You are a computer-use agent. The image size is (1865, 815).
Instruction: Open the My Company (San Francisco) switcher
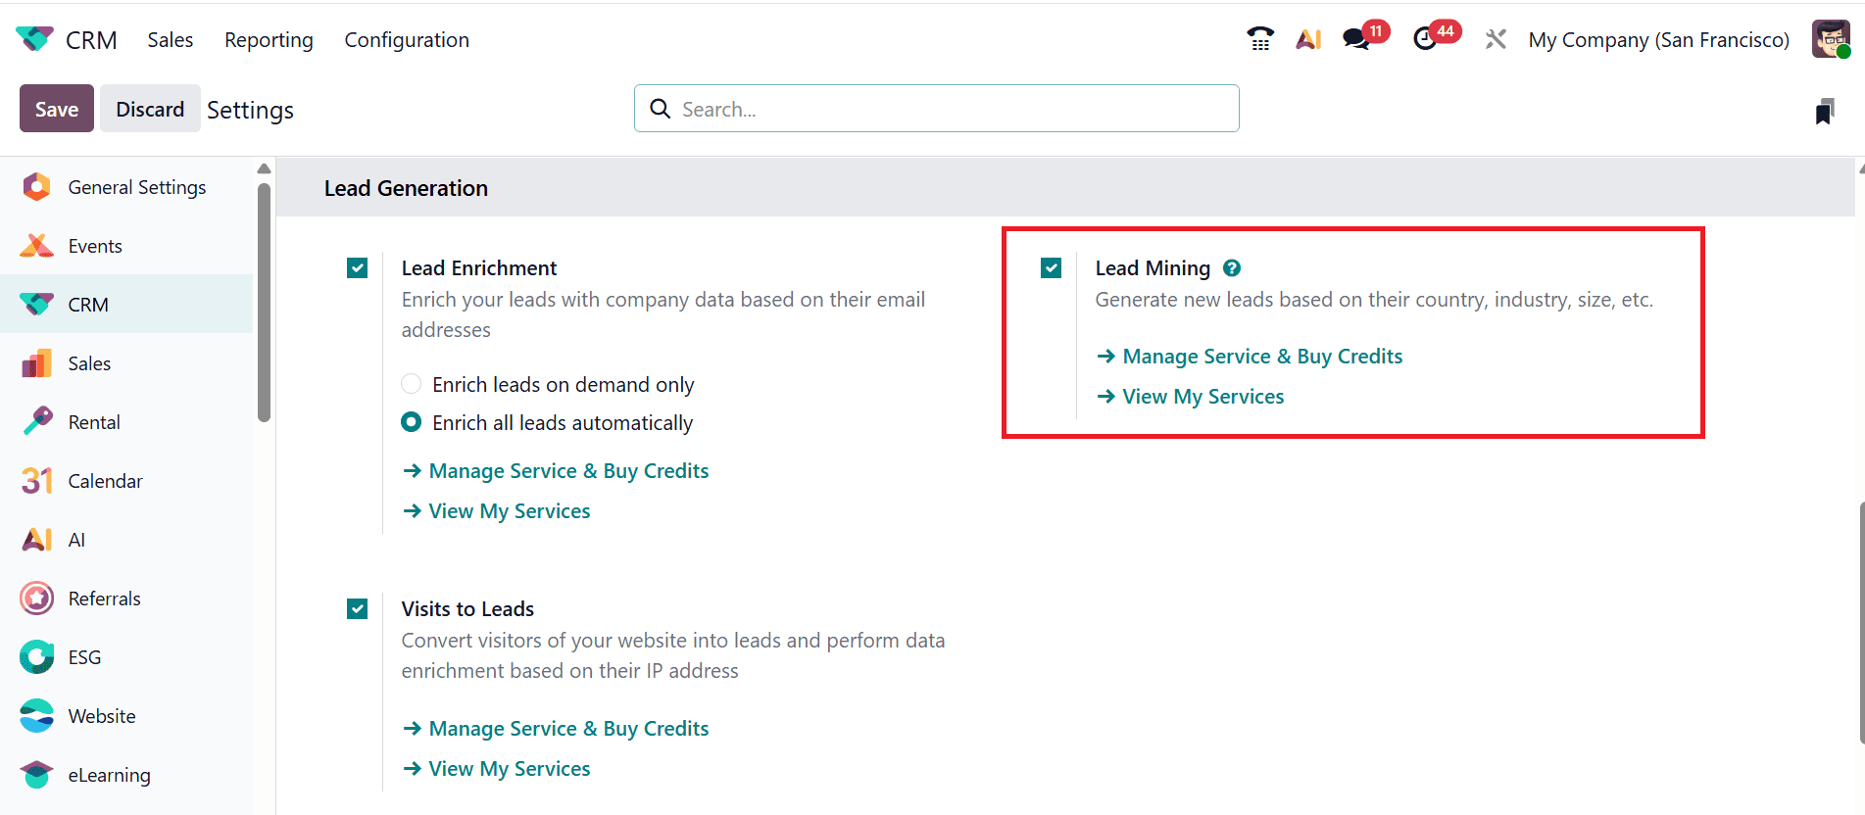click(x=1659, y=40)
